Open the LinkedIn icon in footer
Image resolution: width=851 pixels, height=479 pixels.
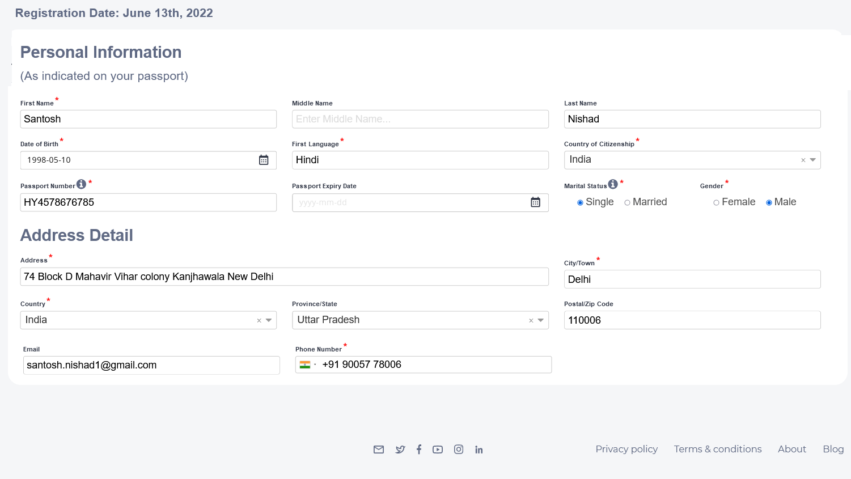[x=479, y=450]
